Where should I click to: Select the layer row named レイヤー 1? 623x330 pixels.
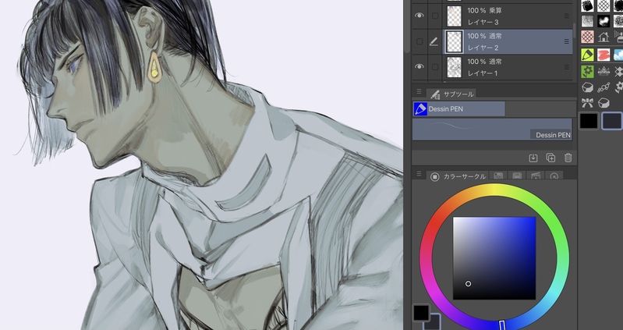pyautogui.click(x=493, y=67)
